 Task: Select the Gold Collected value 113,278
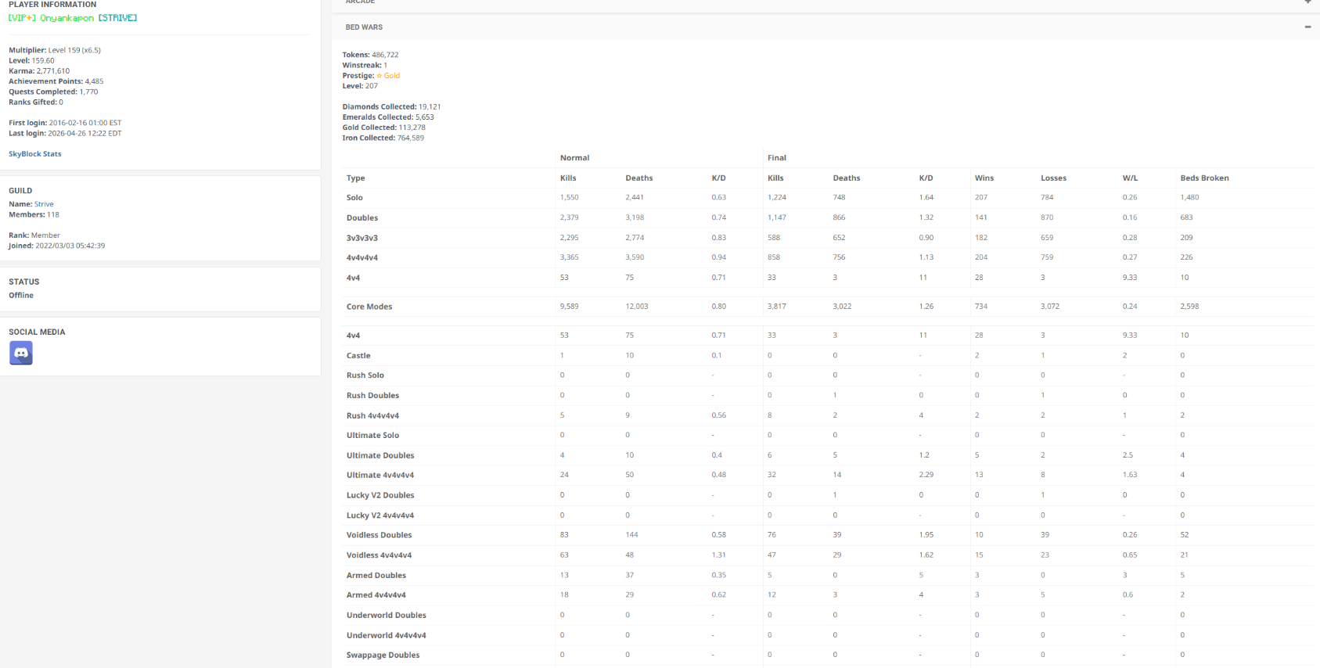pyautogui.click(x=412, y=127)
